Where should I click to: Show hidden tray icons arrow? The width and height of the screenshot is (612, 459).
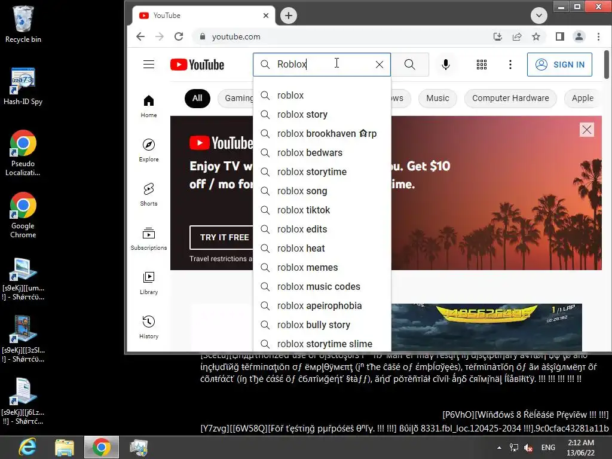point(499,448)
